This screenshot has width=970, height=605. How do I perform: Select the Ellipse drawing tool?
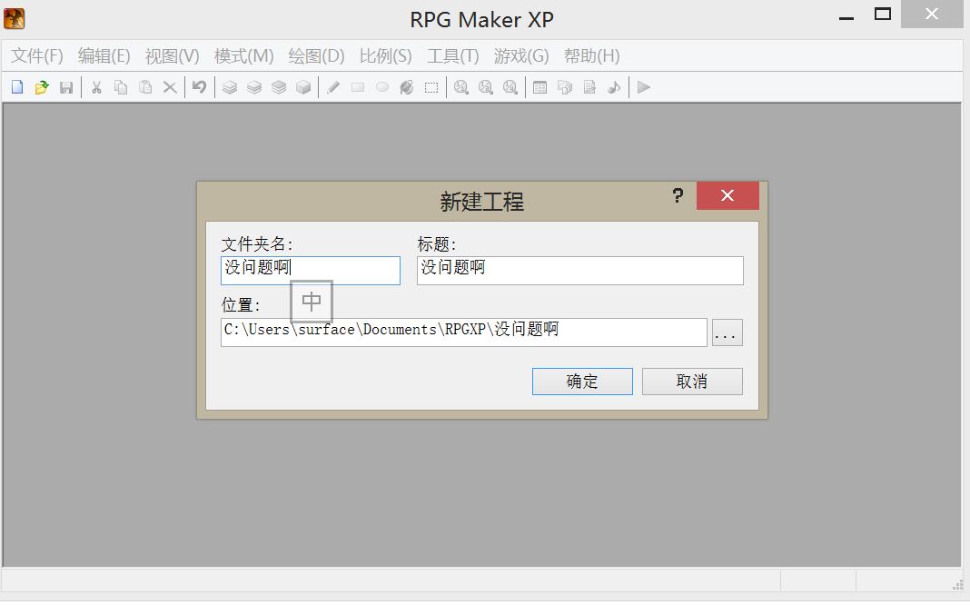382,87
